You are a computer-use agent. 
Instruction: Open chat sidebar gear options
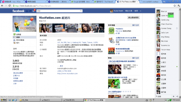pos(173,96)
